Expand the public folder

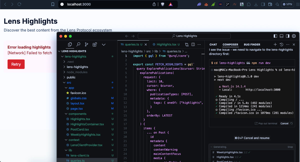pyautogui.click(x=86, y=77)
